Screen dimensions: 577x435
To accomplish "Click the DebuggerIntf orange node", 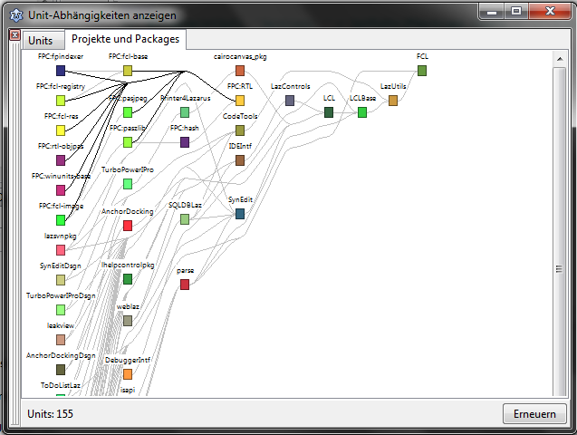I will pos(128,373).
